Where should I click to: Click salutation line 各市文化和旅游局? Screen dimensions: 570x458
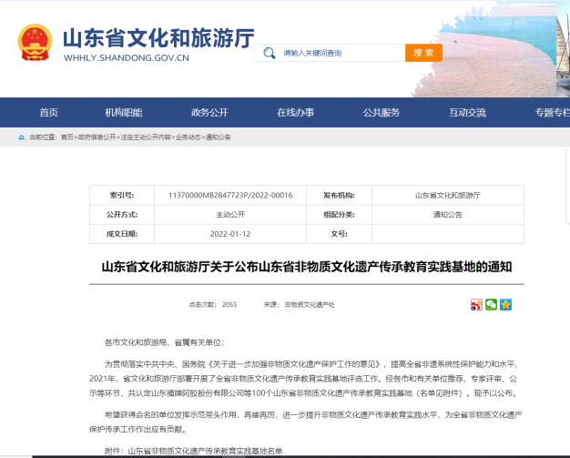click(164, 342)
